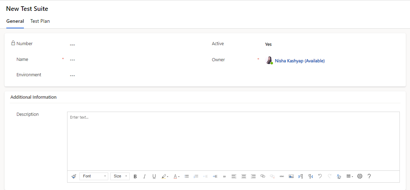Insert a bulleted list
Screen dimensions: 410x190
point(187,176)
